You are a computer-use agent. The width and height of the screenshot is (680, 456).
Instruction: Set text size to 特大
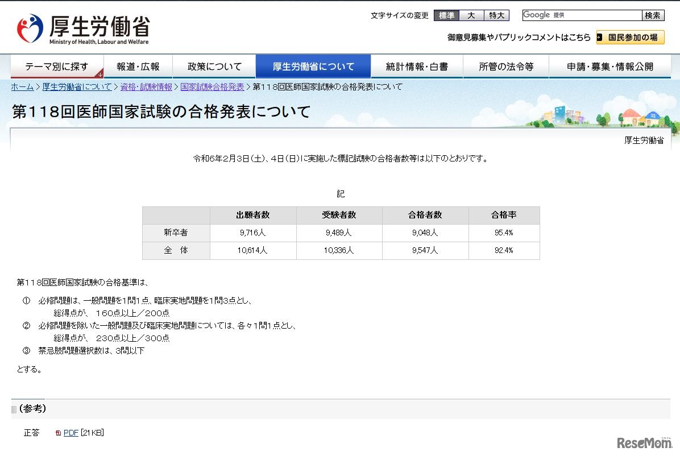coord(496,15)
